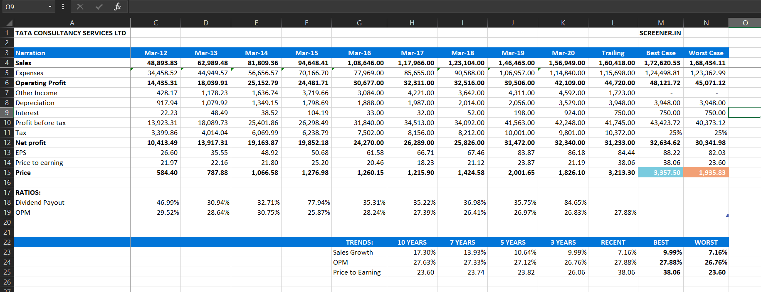761x292 pixels.
Task: Select Mar-19 Price 2,001.65
Action: 513,172
